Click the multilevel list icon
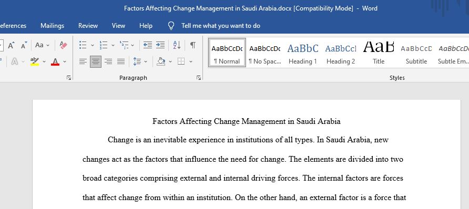The image size is (469, 209). click(x=124, y=45)
